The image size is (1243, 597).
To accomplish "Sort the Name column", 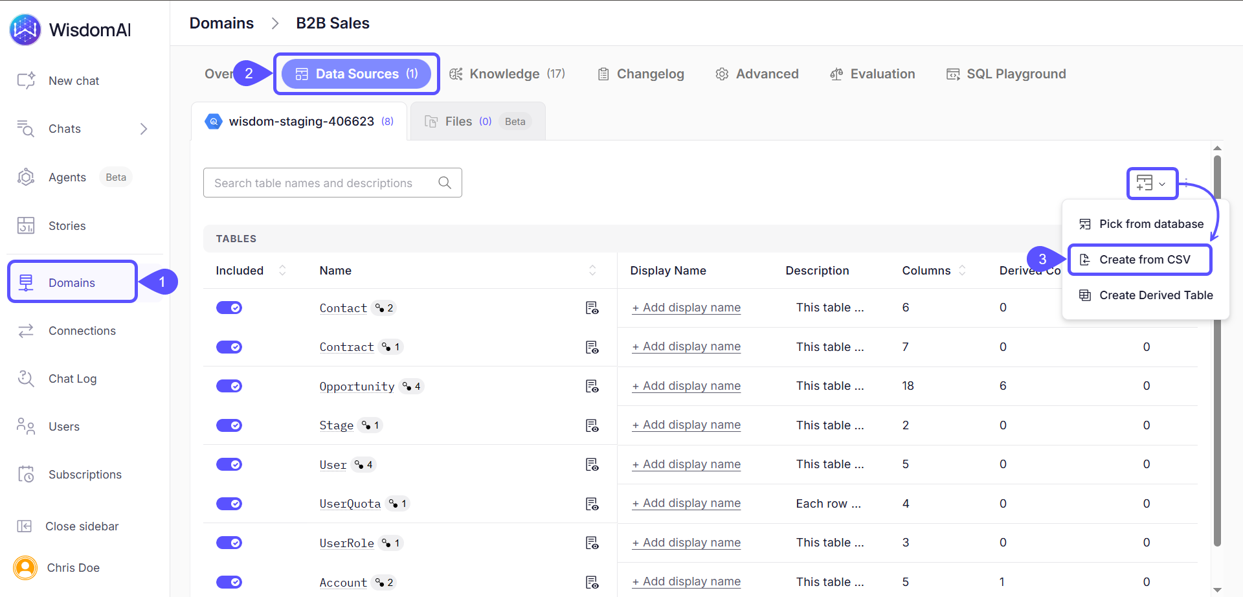I will point(592,270).
